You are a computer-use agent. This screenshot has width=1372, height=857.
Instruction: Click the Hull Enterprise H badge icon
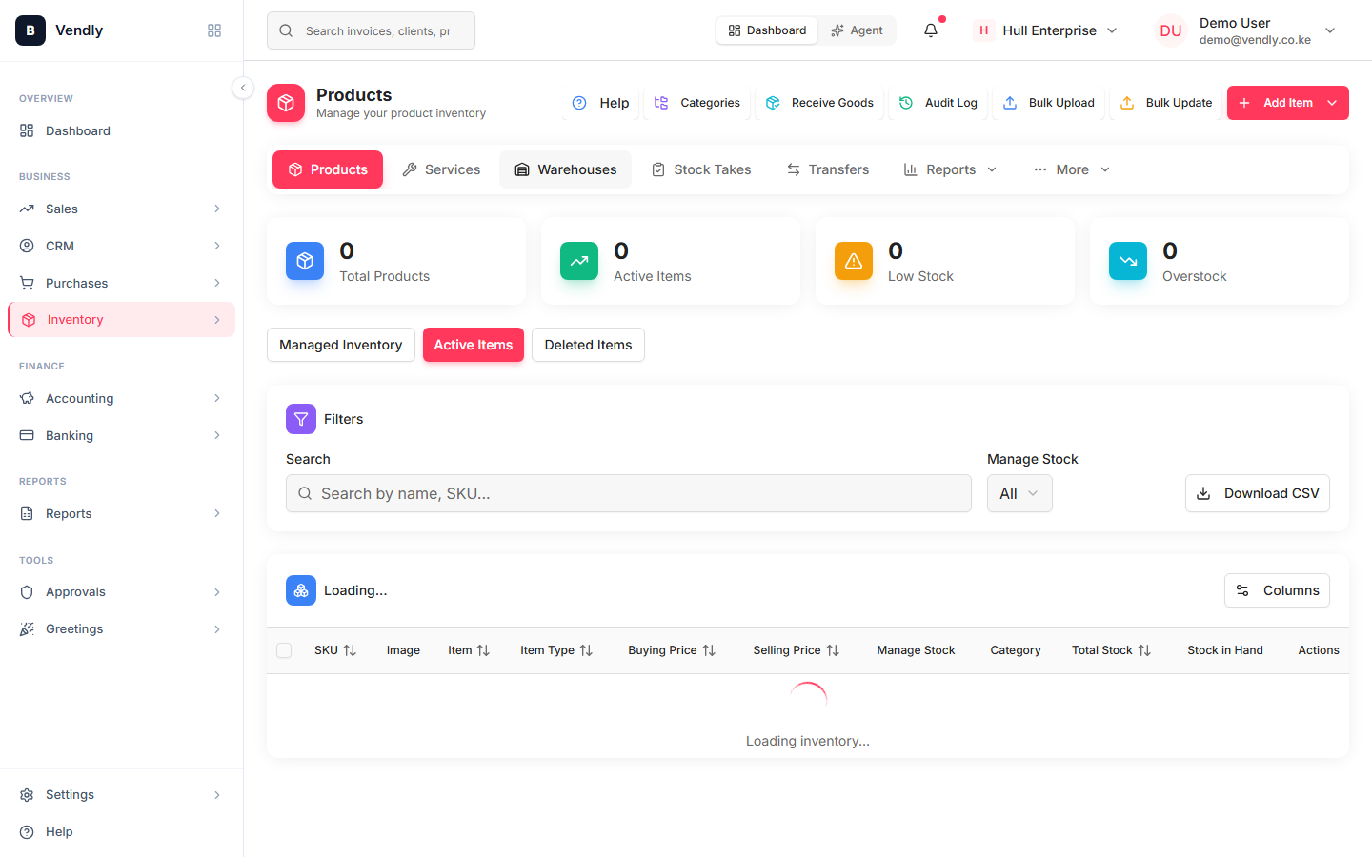tap(984, 30)
